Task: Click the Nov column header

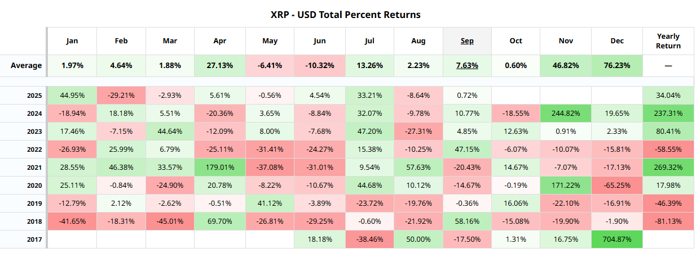Action: point(566,41)
